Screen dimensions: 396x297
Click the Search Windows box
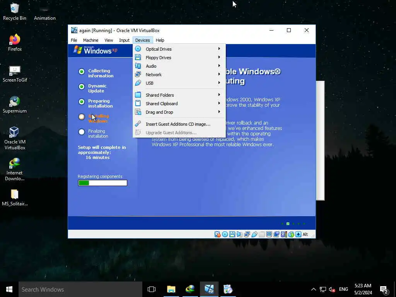tap(80, 289)
